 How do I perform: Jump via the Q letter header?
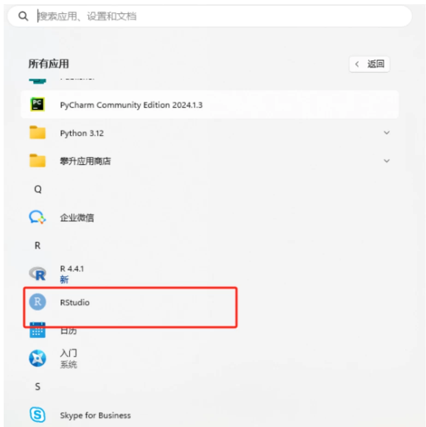(38, 189)
